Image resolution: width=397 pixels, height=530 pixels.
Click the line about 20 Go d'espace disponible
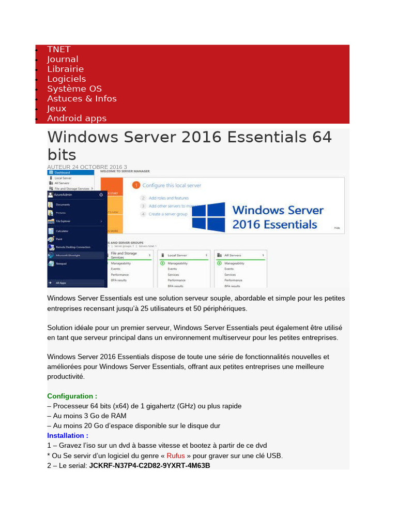pyautogui.click(x=134, y=426)
